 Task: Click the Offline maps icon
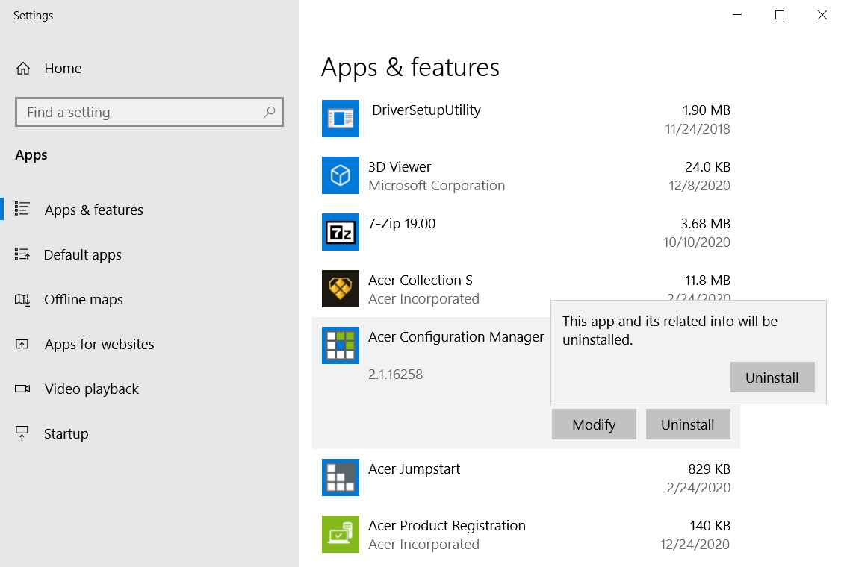tap(22, 299)
